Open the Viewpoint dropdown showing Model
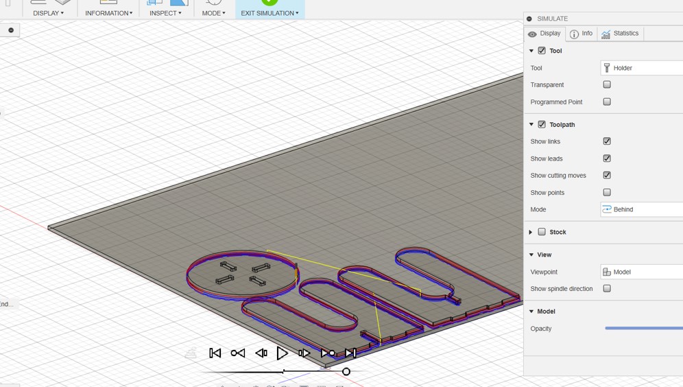683x387 pixels. pyautogui.click(x=641, y=272)
